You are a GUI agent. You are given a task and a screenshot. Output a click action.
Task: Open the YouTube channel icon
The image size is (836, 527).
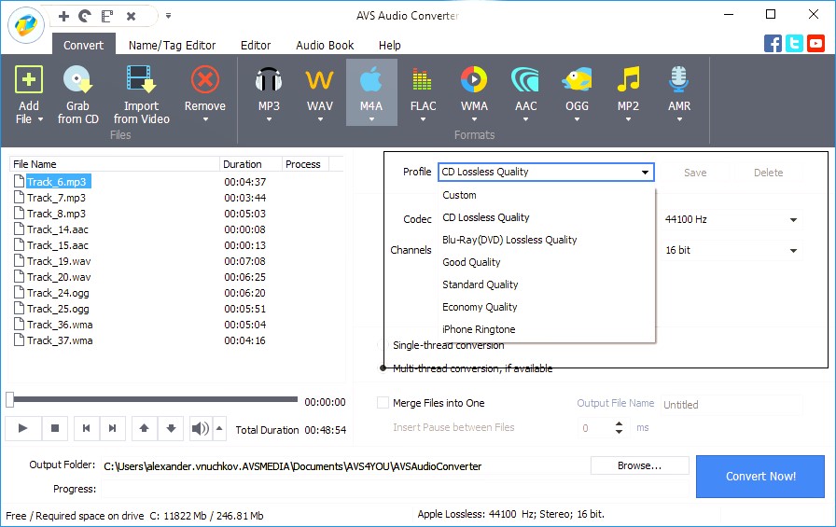815,43
